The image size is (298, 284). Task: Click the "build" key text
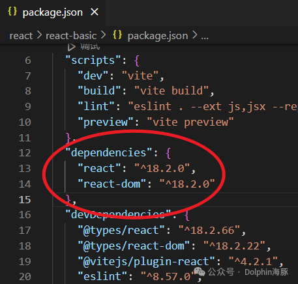click(99, 91)
